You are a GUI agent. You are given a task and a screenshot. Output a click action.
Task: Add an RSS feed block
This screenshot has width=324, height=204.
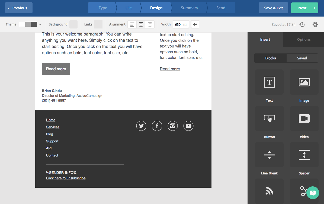coord(269,191)
